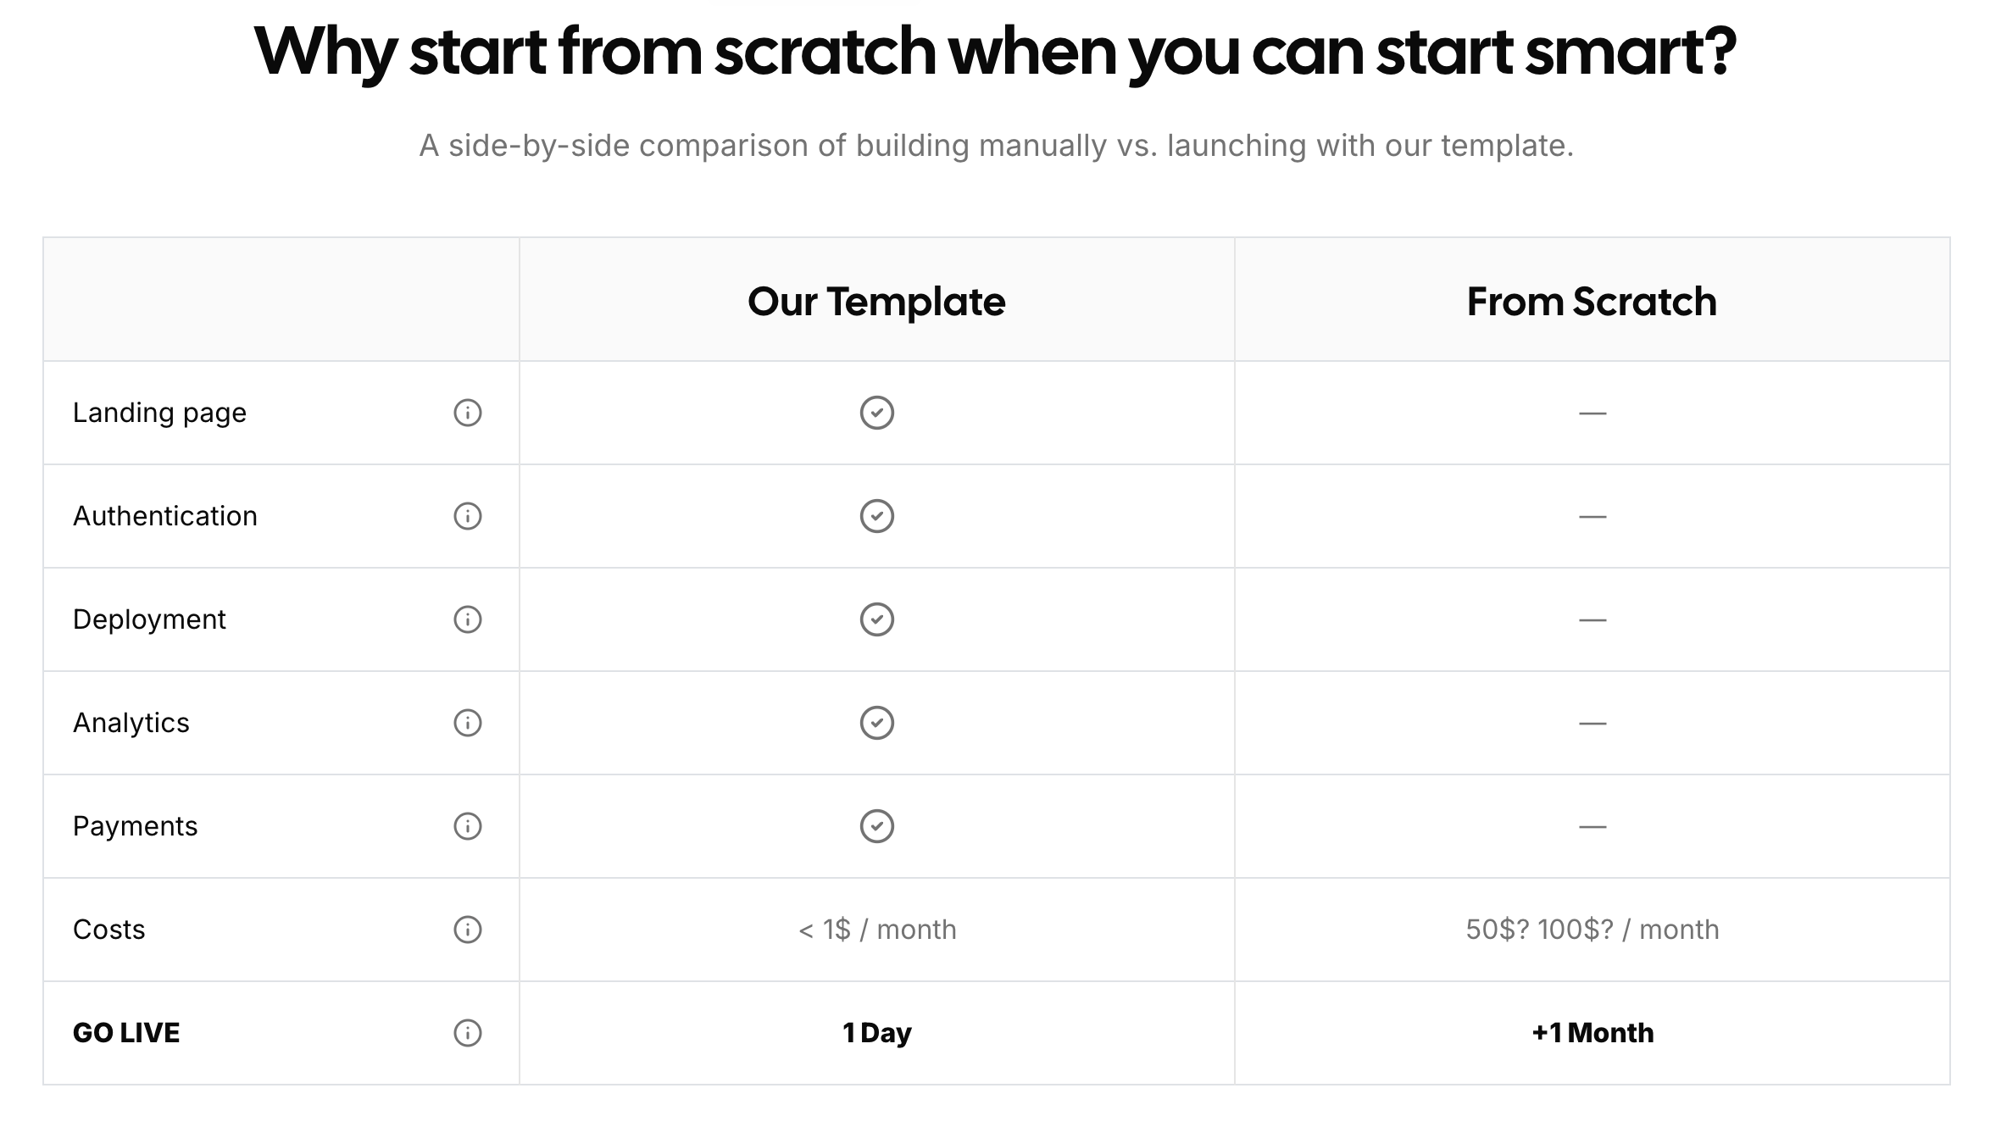The width and height of the screenshot is (1990, 1127).
Task: Click the info icon beside Landing page
Action: point(468,413)
